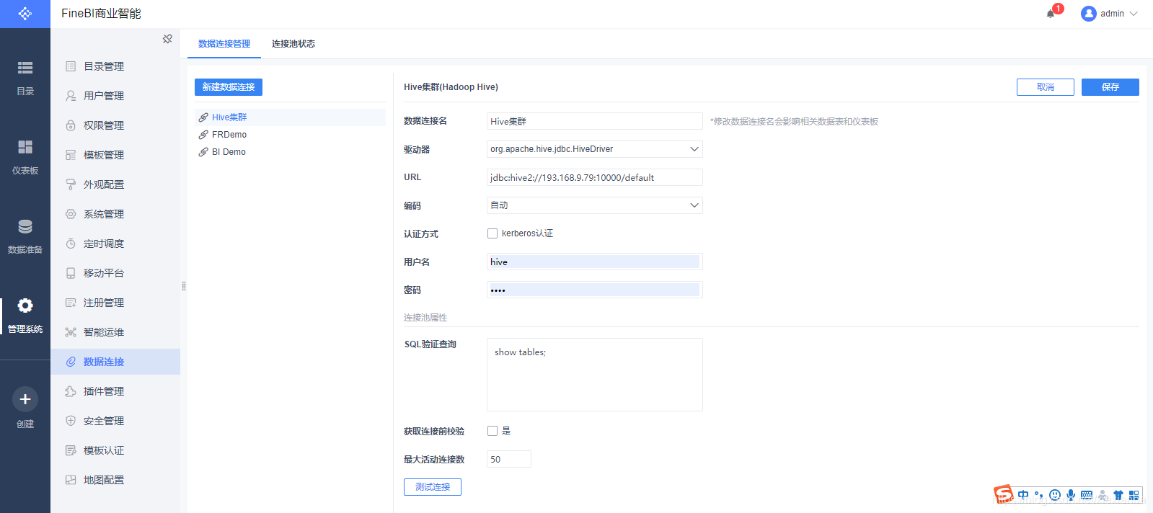
Task: Click the IME punctuation toggle icon
Action: click(x=1039, y=495)
